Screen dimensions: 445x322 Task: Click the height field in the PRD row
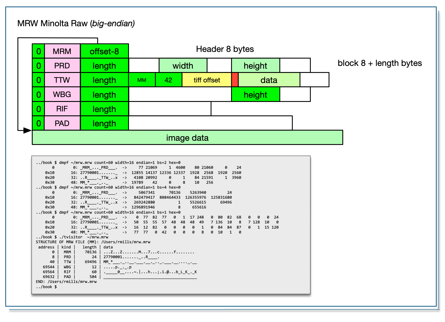click(256, 66)
